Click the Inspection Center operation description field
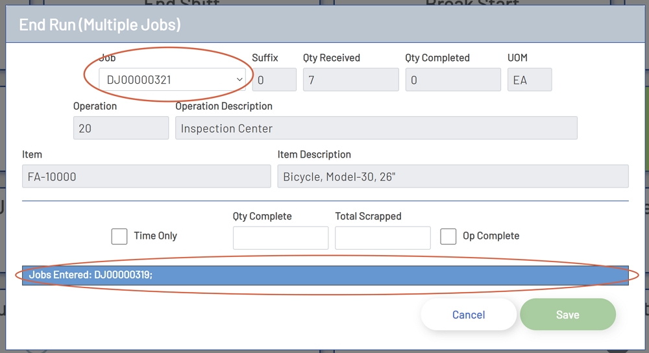The width and height of the screenshot is (649, 353). click(376, 128)
